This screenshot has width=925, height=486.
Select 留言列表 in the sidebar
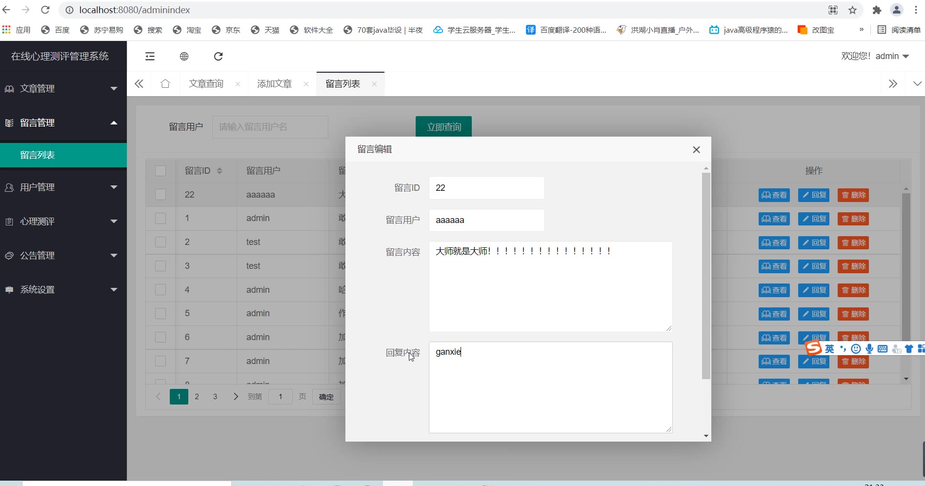pyautogui.click(x=63, y=155)
